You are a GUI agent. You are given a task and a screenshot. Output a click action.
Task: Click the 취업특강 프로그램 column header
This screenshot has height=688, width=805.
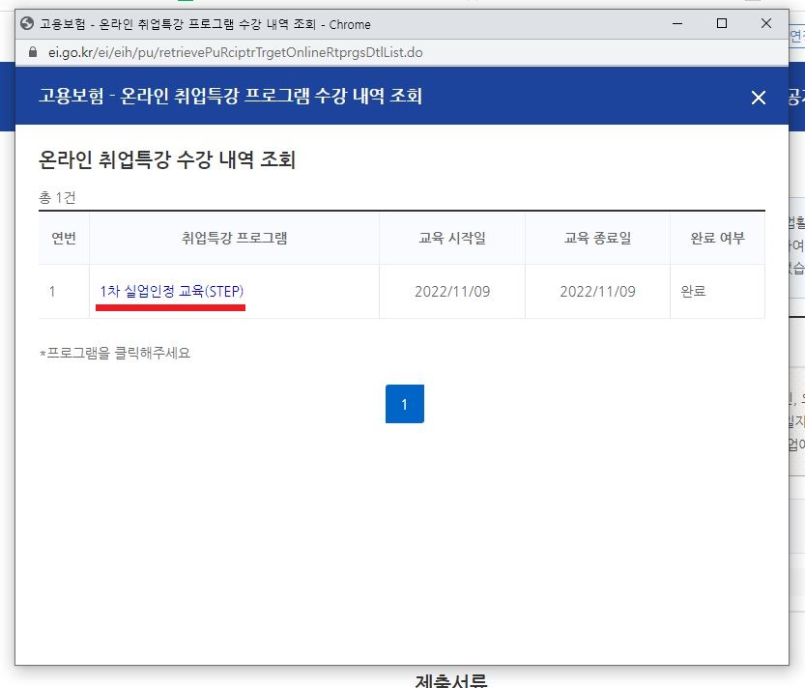pos(239,238)
